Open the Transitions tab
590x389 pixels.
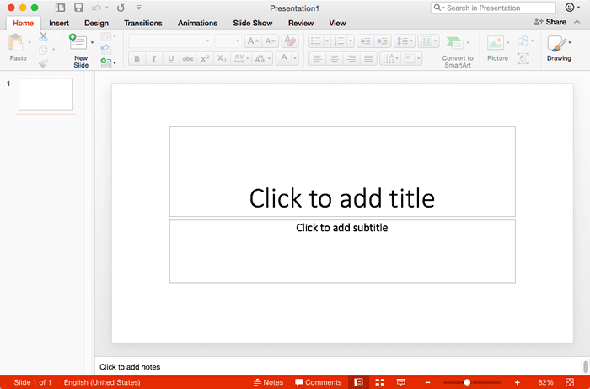[x=143, y=23]
